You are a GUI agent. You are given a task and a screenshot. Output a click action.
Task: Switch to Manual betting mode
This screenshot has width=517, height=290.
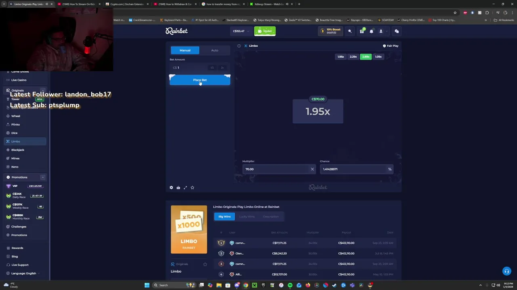[x=185, y=50]
